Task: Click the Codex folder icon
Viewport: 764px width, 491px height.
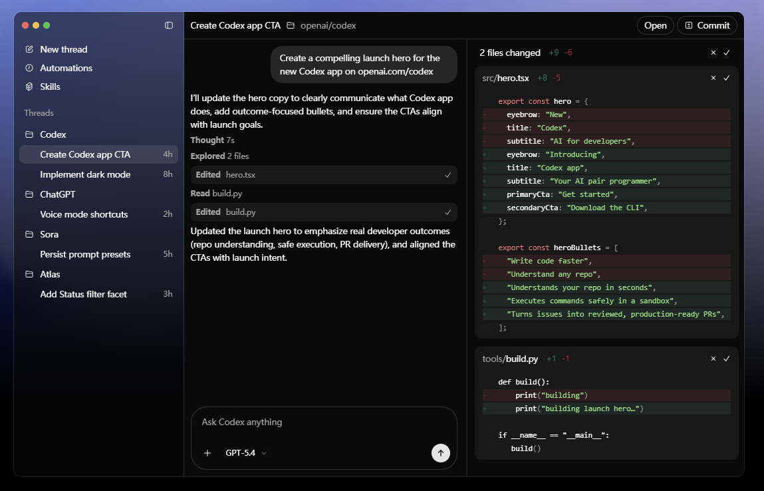Action: (x=29, y=134)
